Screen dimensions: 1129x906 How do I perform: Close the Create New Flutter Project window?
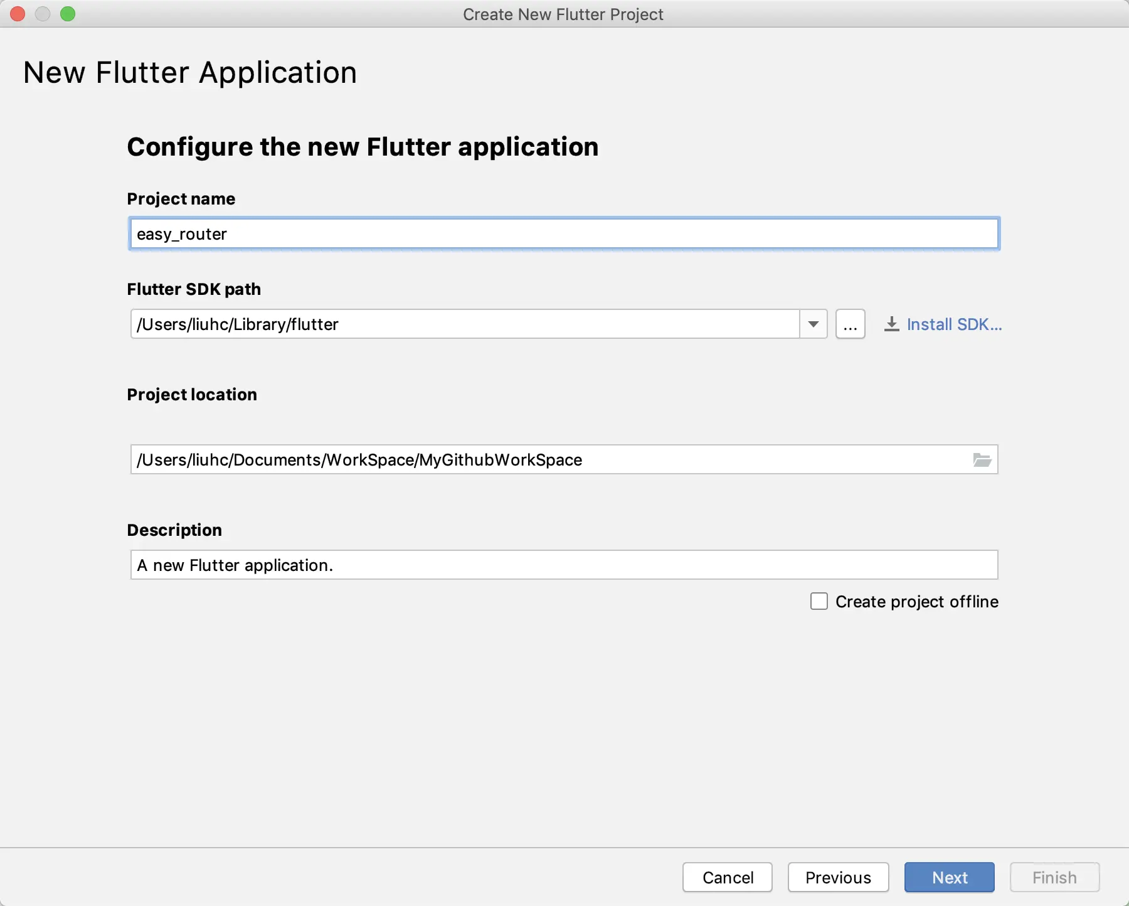tap(18, 14)
